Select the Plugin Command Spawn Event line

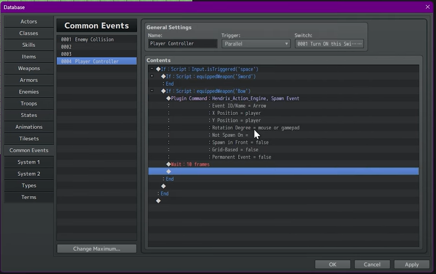[x=233, y=99]
